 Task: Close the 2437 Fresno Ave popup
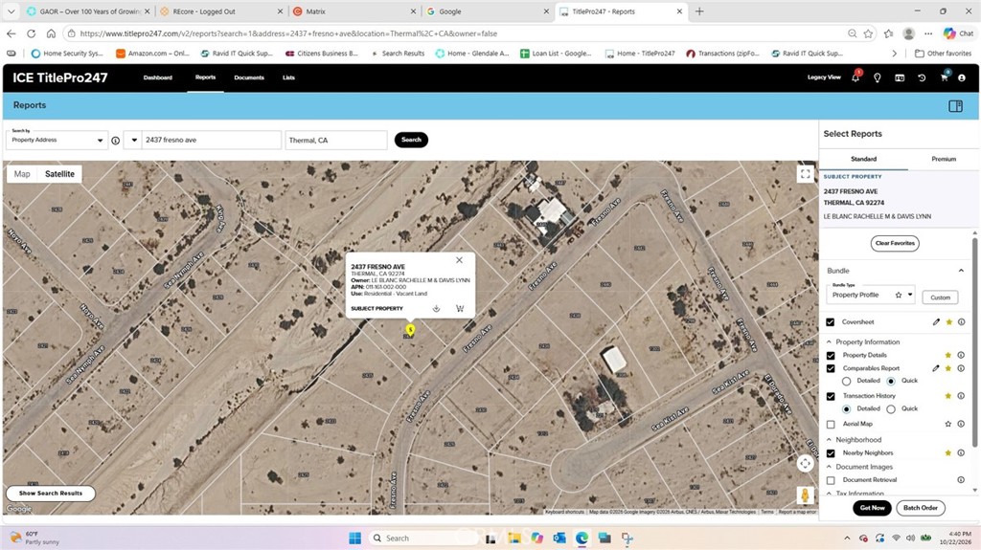click(459, 260)
